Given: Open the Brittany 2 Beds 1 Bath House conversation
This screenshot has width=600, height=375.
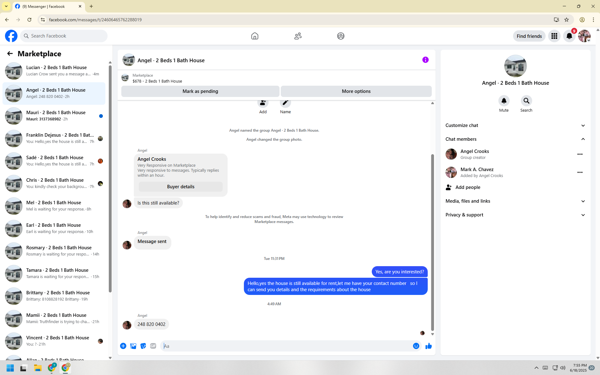Looking at the screenshot, I should click(54, 296).
